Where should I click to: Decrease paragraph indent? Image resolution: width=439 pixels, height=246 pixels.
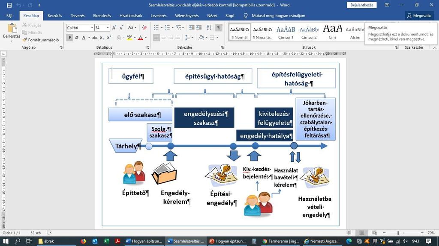(192, 28)
